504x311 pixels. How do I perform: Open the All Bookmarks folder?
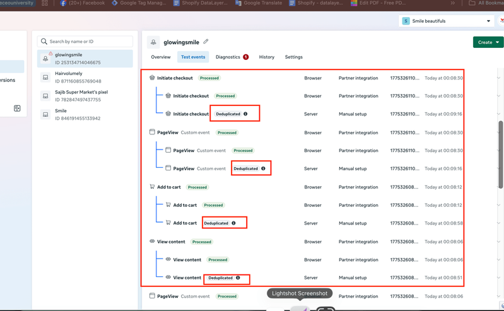(x=486, y=3)
